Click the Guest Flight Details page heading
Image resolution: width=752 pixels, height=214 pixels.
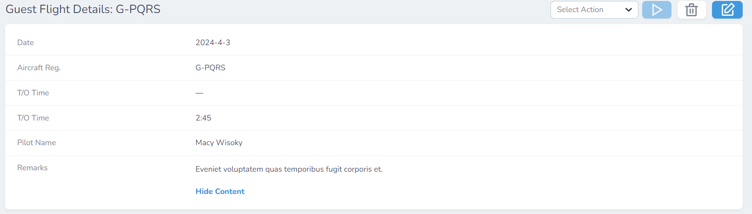click(83, 9)
